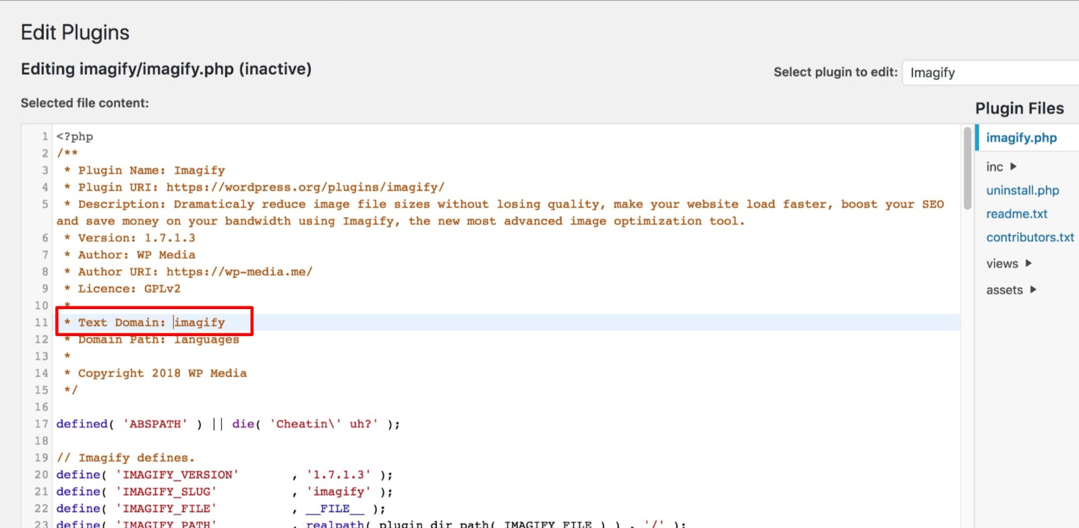Click the Plugin URI wordpress.org URL text
Viewport: 1079px width, 528px height.
pyautogui.click(x=305, y=187)
